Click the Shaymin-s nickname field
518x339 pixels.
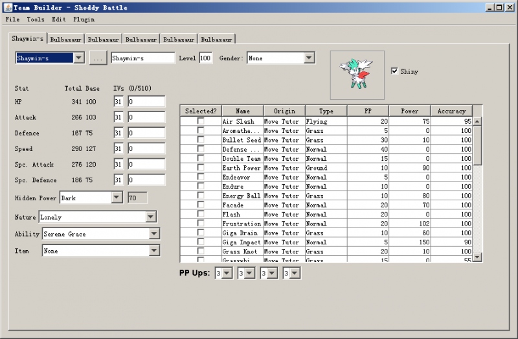point(142,58)
